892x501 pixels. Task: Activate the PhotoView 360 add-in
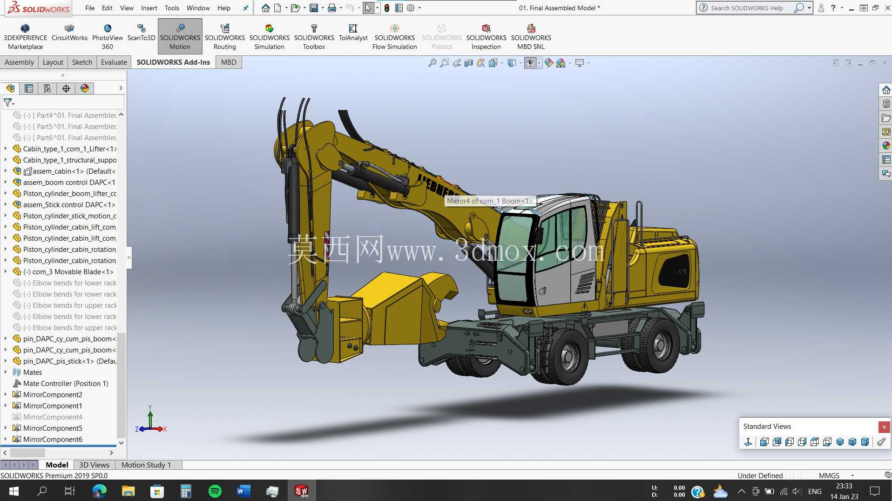[107, 36]
